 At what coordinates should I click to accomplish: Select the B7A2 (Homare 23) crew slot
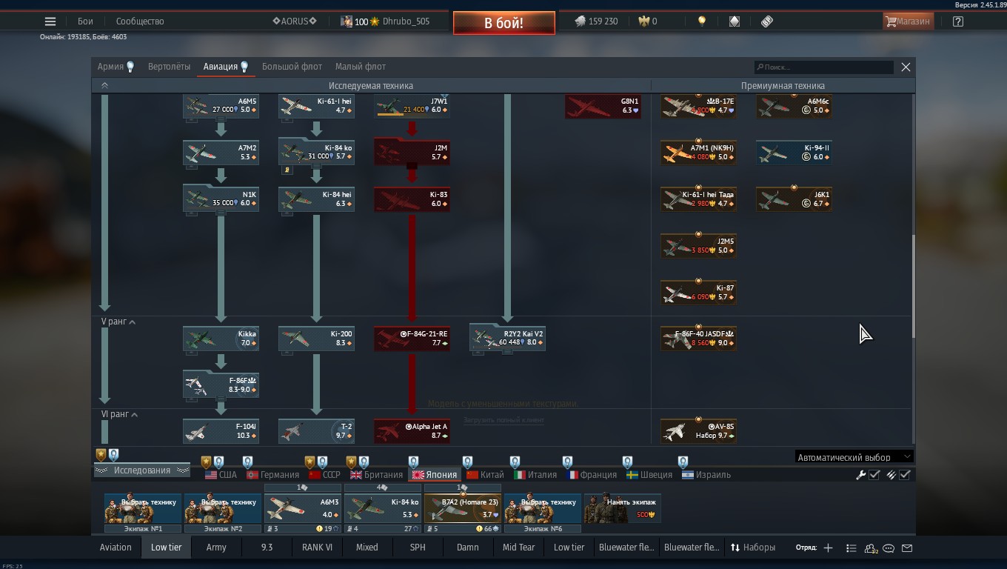[463, 509]
